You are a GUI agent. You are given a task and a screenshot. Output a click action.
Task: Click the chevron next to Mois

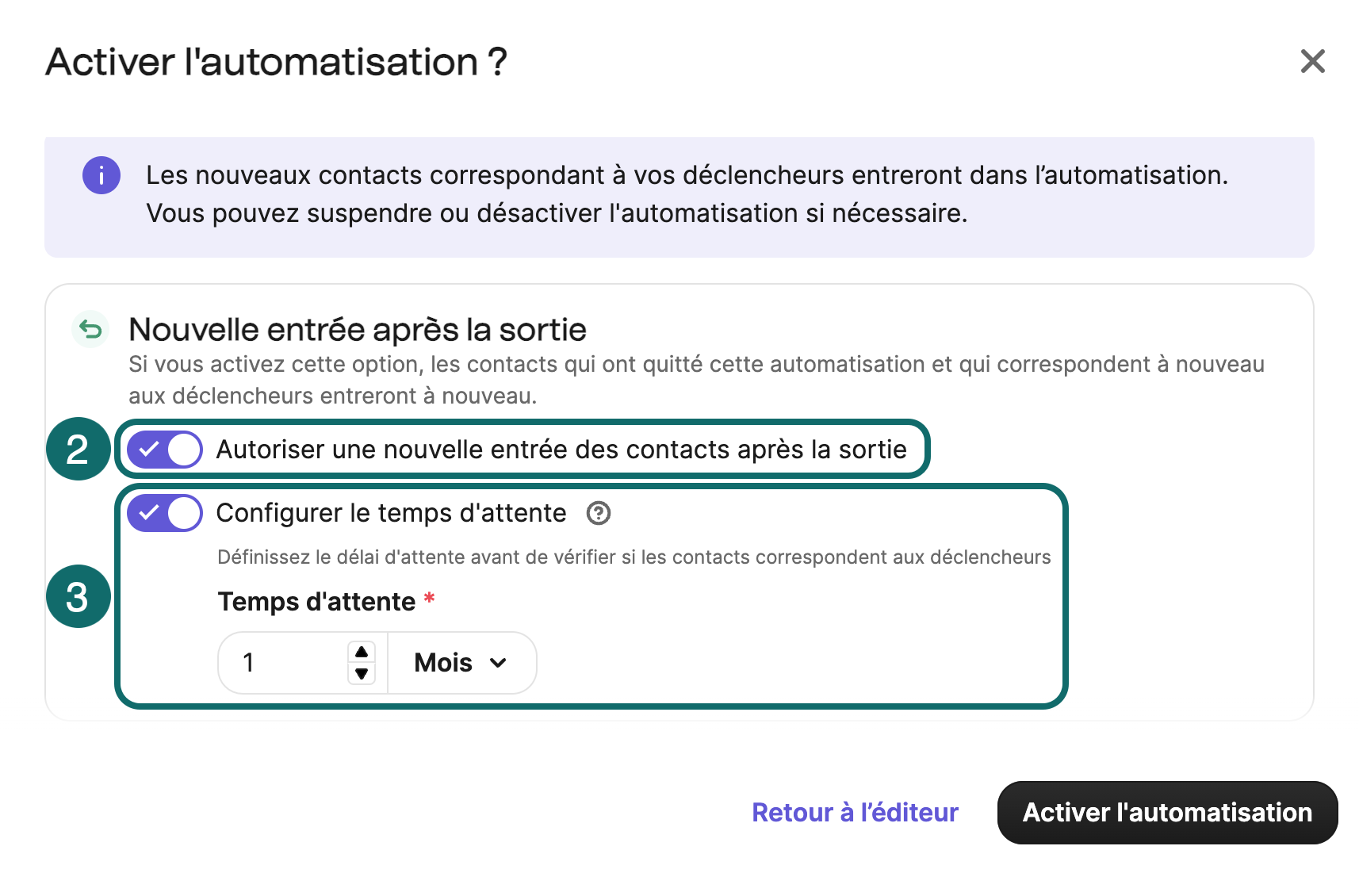click(x=499, y=662)
